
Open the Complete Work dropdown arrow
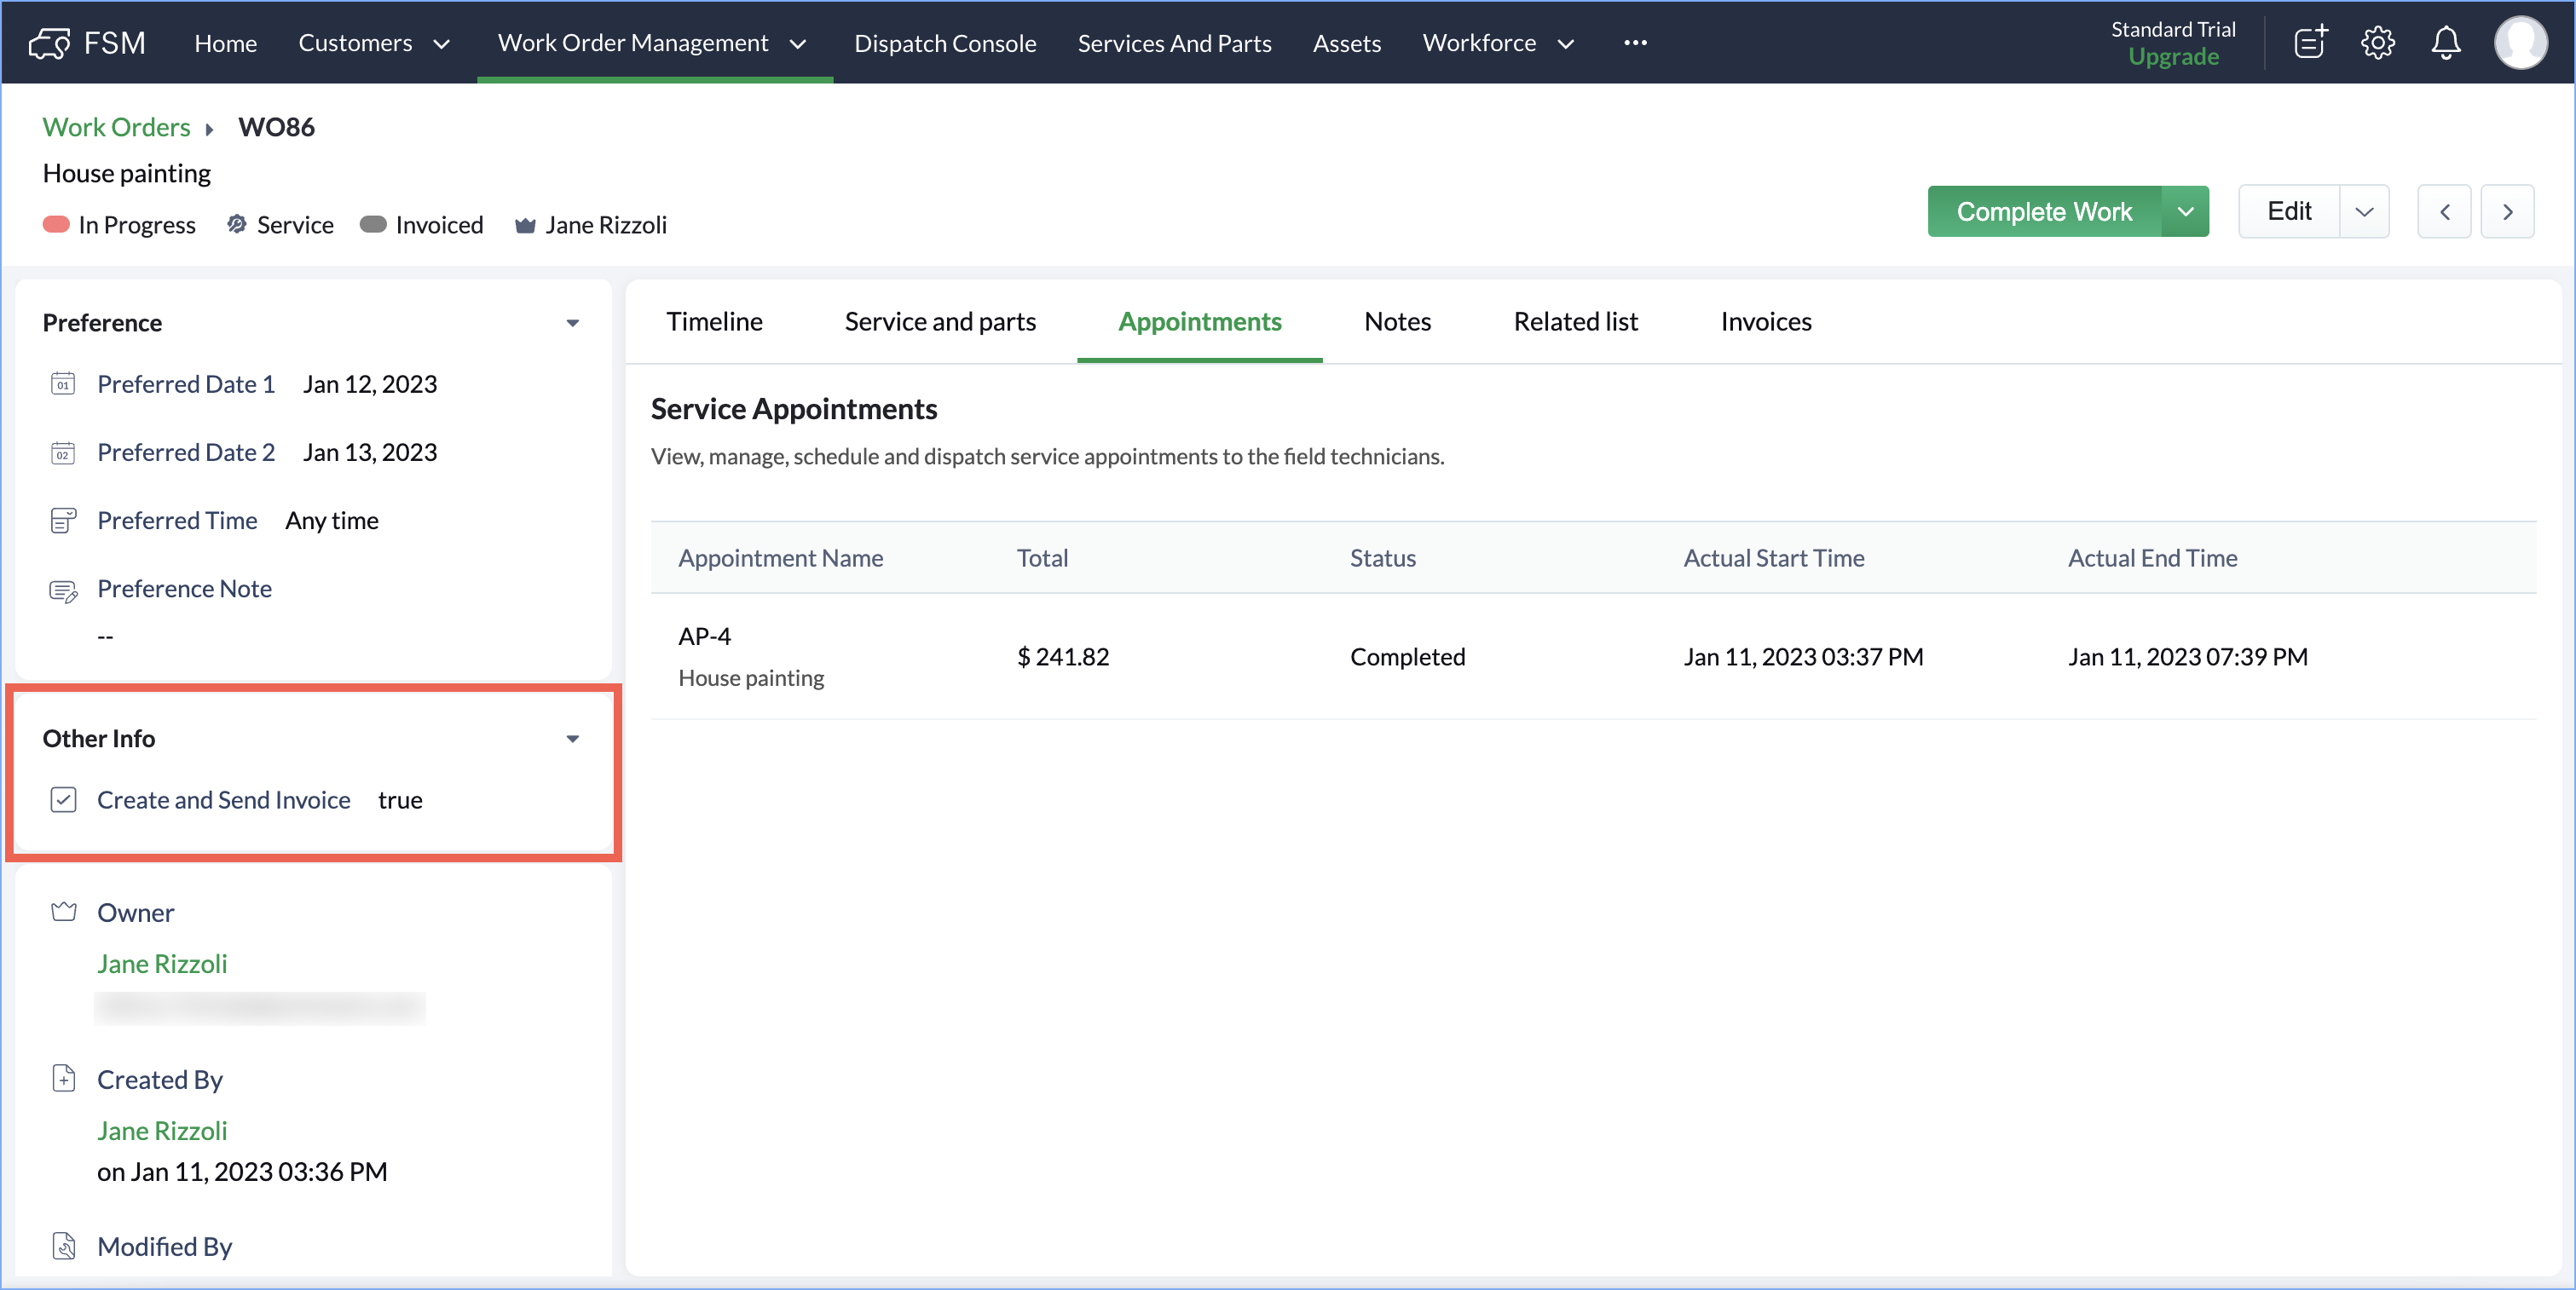[2186, 212]
